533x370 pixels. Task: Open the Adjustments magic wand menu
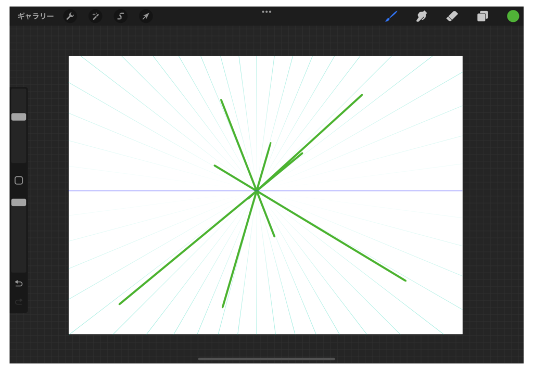click(95, 16)
